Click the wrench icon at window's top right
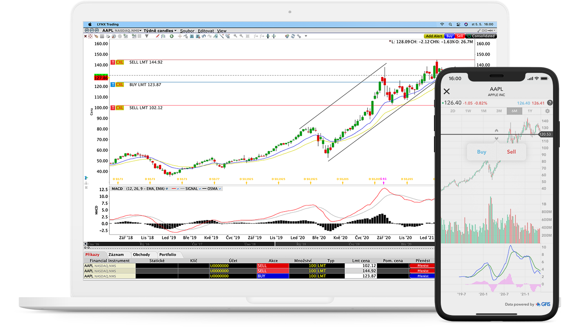Screen dimensions: 565x327 (479, 31)
